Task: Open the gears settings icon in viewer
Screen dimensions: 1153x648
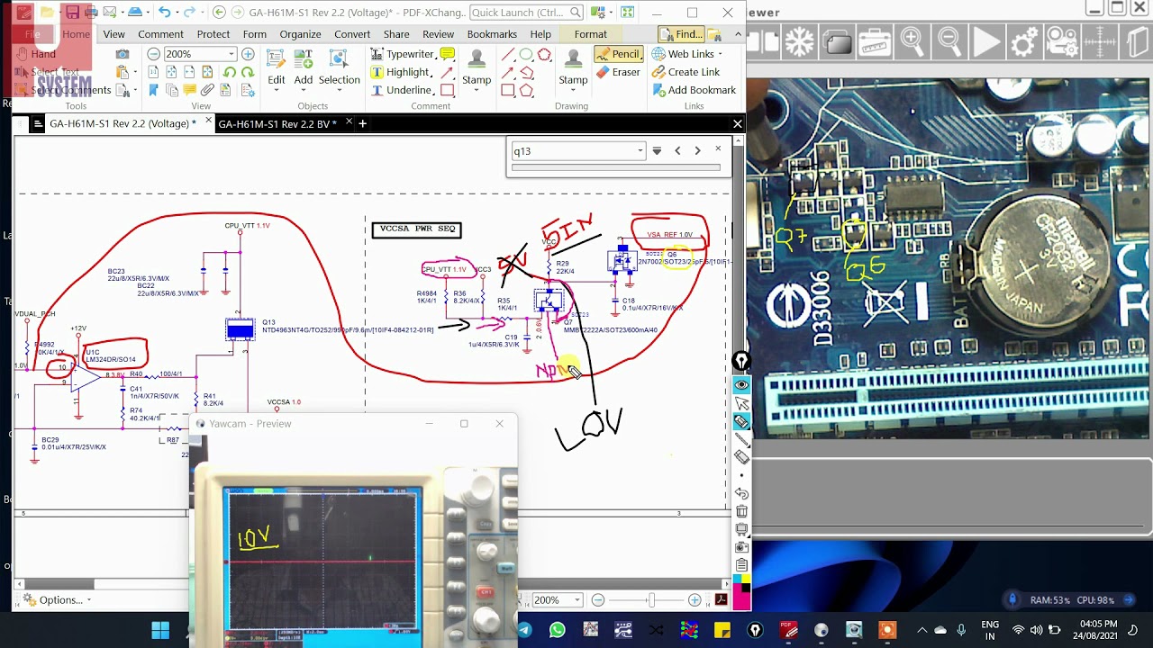Action: click(1024, 42)
